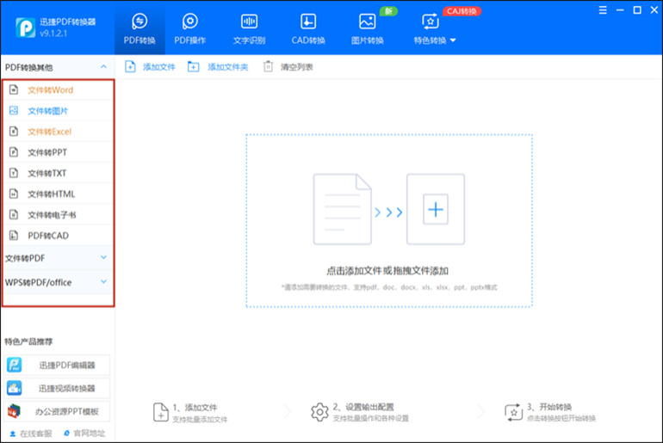Open 迅捷视频转换器 product link
663x443 pixels.
pos(57,388)
